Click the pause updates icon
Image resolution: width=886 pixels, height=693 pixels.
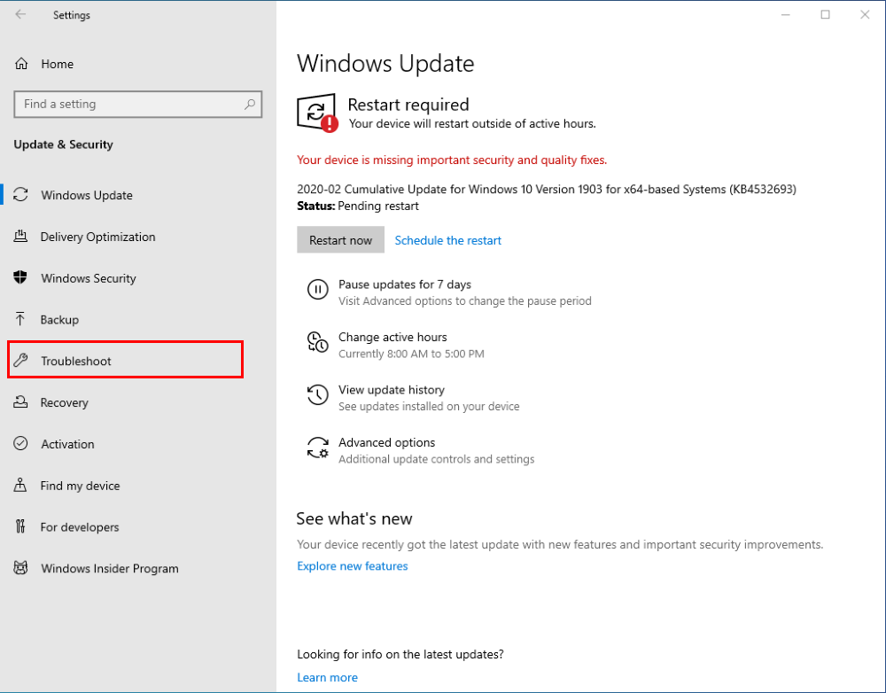(317, 290)
